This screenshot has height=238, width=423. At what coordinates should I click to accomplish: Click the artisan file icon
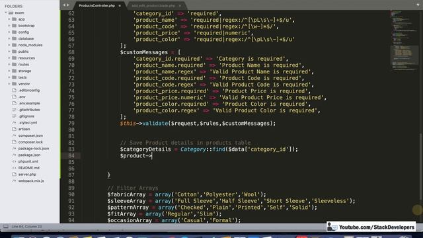[15, 129]
